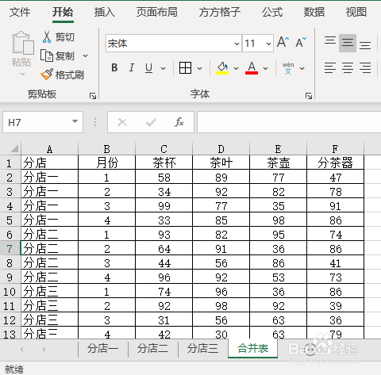
Task: Increase font size with the large A
Action: [x=283, y=42]
